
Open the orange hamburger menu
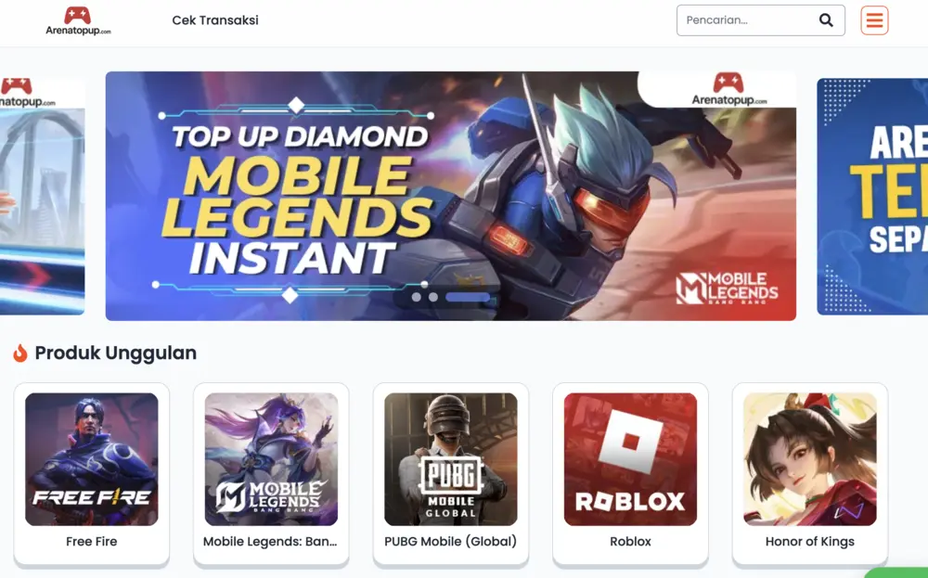[874, 20]
